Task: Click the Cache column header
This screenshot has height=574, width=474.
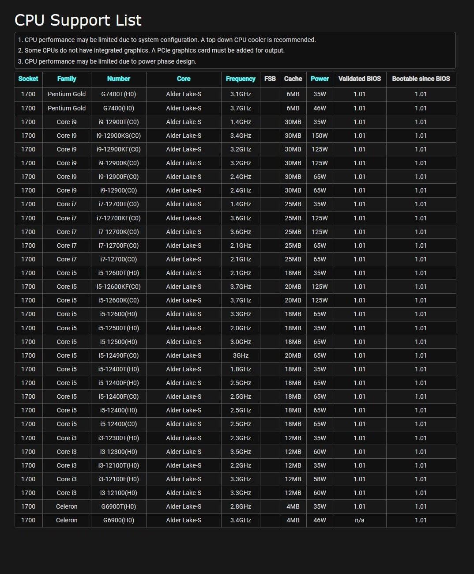Action: [293, 79]
